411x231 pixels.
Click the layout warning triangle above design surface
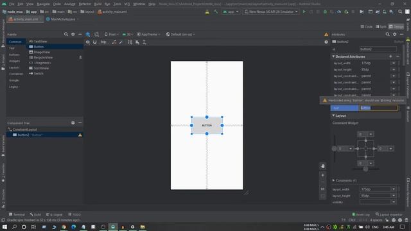click(x=326, y=34)
